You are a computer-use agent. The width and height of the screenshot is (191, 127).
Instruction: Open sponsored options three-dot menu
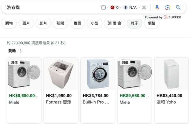[20, 51]
